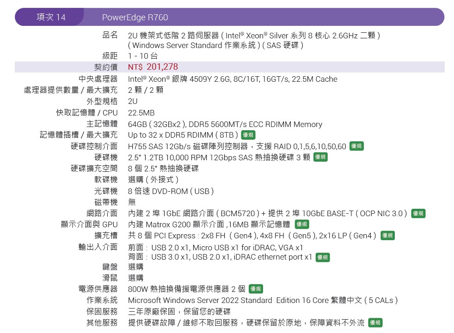Click the 滑鼠 value '選購'

tap(136, 278)
